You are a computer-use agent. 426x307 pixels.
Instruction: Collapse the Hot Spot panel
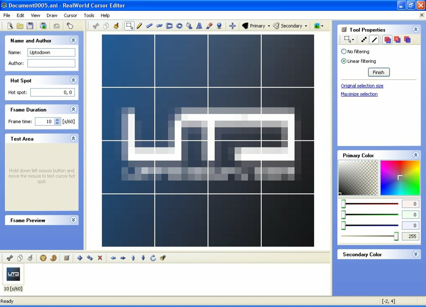[73, 80]
